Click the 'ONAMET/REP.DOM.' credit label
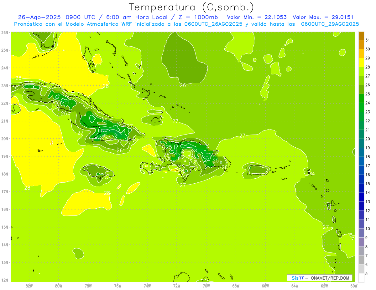This screenshot has height=290, width=376. 330,278
